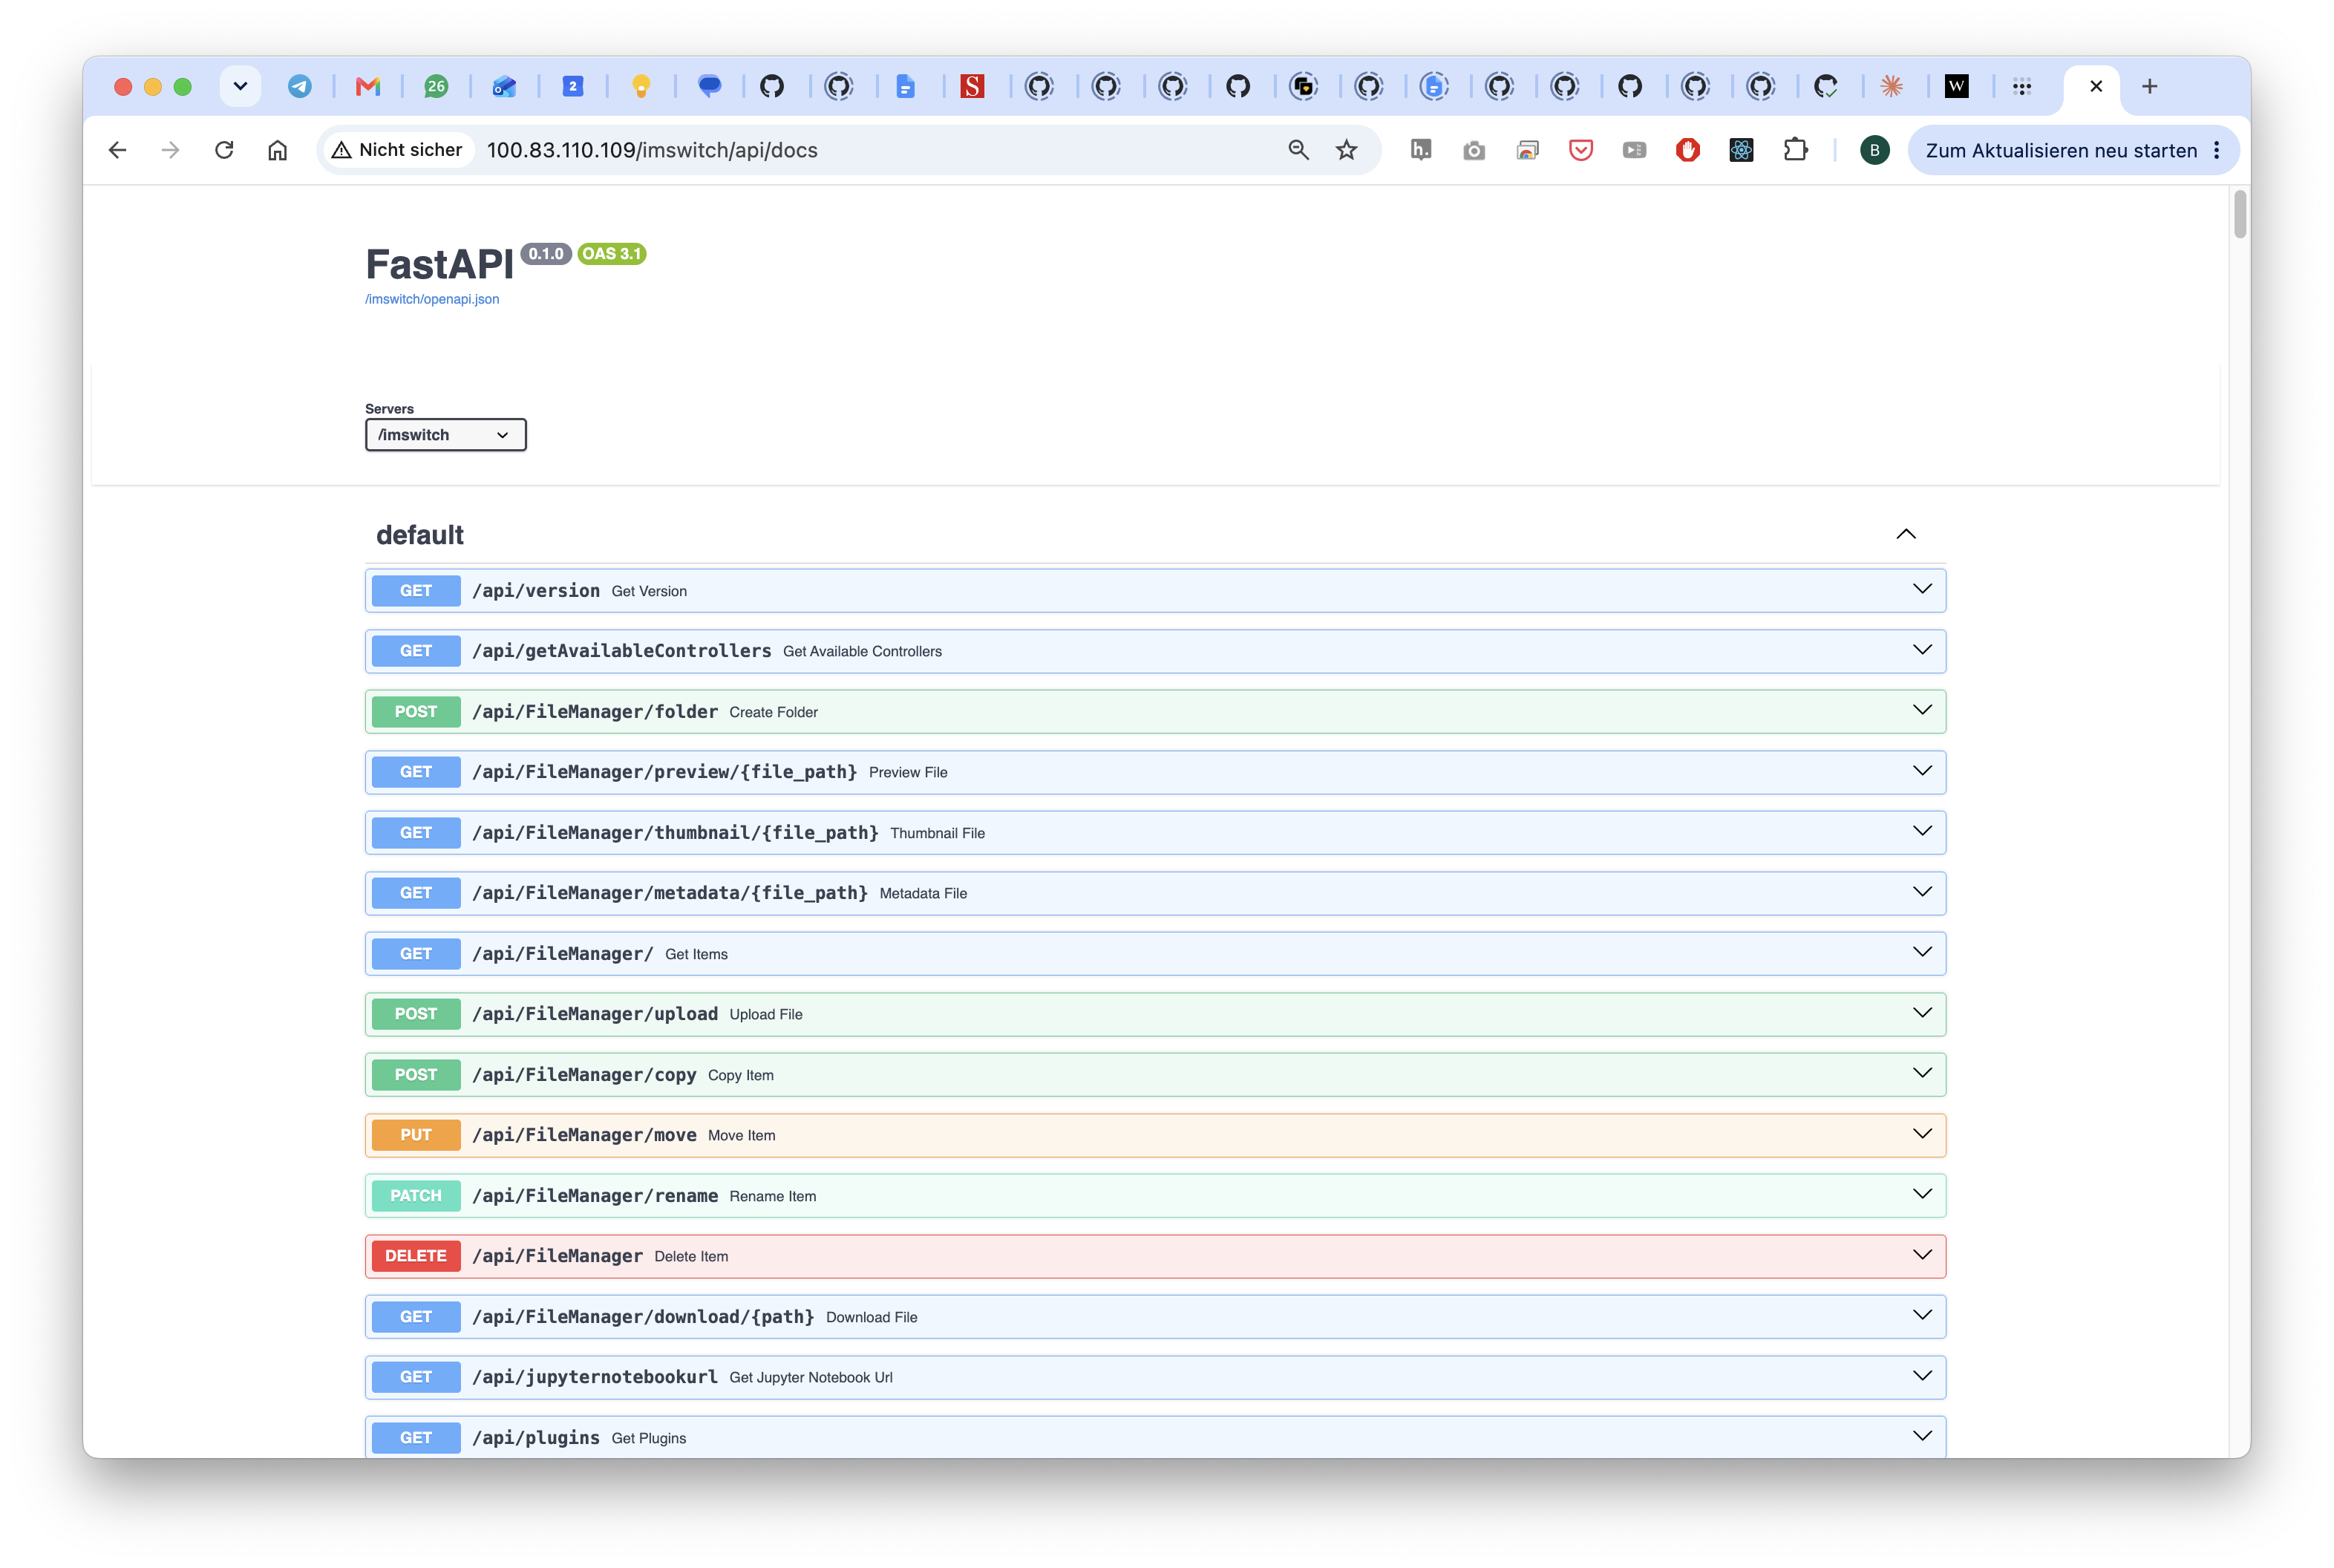The height and width of the screenshot is (1568, 2334).
Task: Go to the browser home page
Action: pos(278,150)
